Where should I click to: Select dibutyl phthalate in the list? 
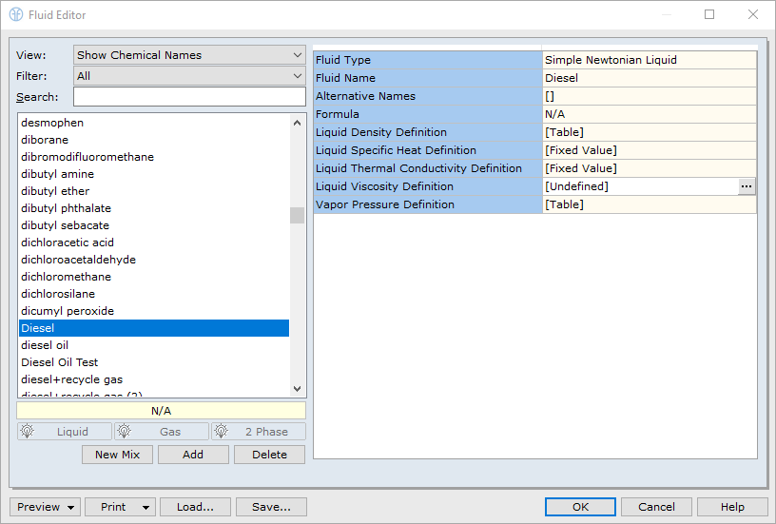pyautogui.click(x=154, y=208)
